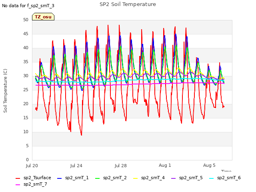Click the purple sp2_smT_5 legend swatch
Image resolution: width=256 pixels, height=192 pixels.
click(173, 178)
